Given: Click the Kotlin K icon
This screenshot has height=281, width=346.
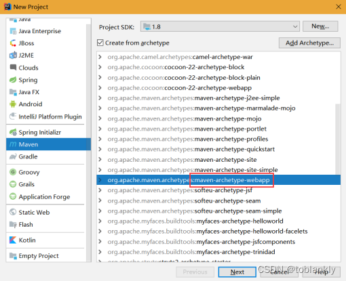Looking at the screenshot, I should click(13, 240).
